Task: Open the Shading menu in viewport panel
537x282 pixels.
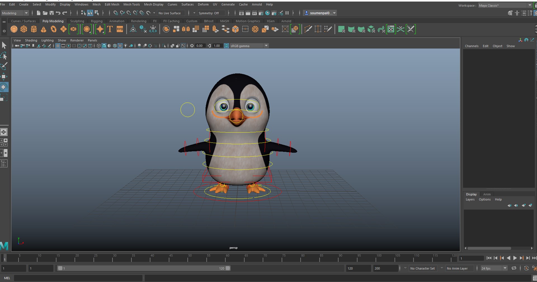Action: coord(31,40)
